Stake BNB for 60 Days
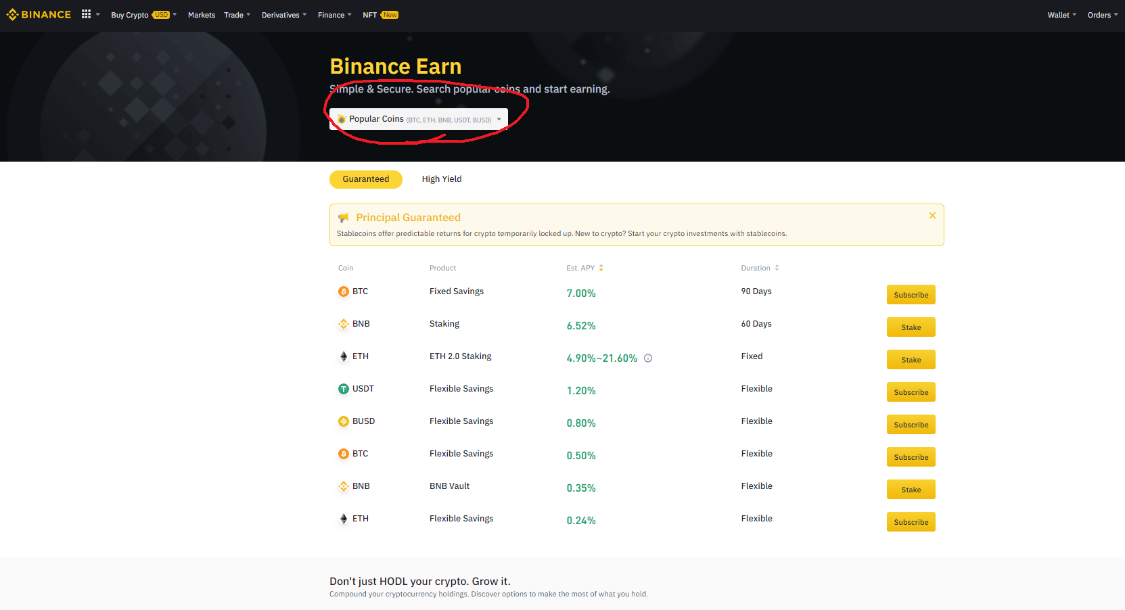Image resolution: width=1125 pixels, height=610 pixels. click(911, 327)
